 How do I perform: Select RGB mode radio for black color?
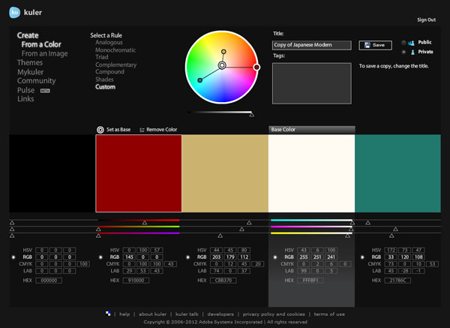coord(13,257)
